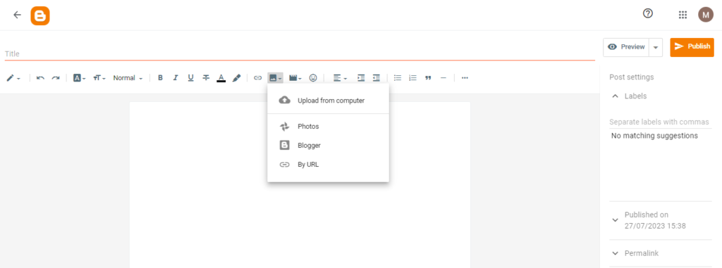
Task: Insert a hyperlink with link icon
Action: pyautogui.click(x=258, y=78)
